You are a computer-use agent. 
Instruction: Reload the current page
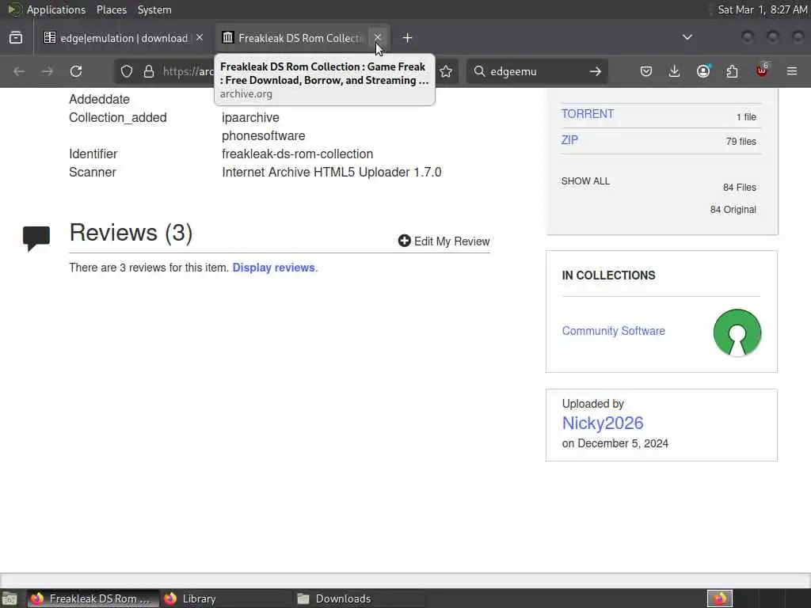[x=76, y=71]
